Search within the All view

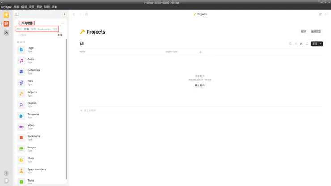[290, 44]
